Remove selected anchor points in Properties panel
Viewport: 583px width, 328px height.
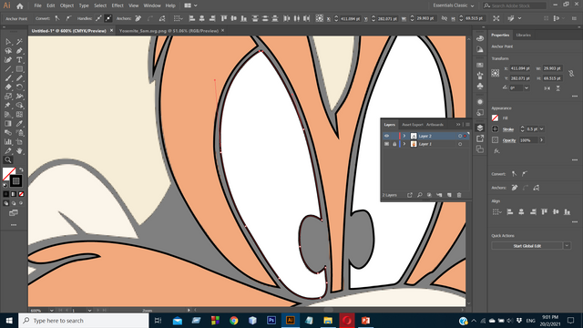pyautogui.click(x=515, y=188)
